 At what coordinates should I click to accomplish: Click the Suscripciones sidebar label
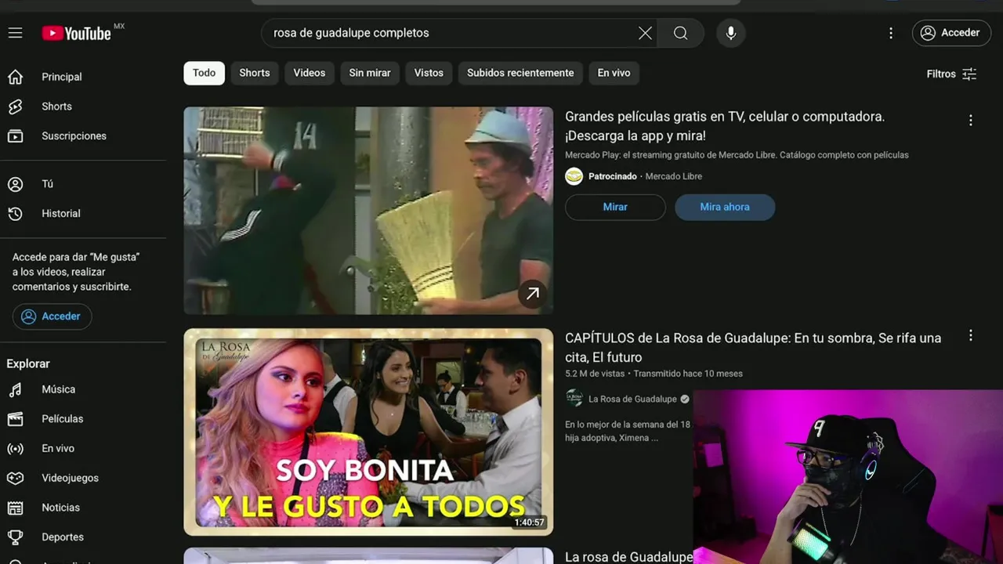[x=74, y=136]
